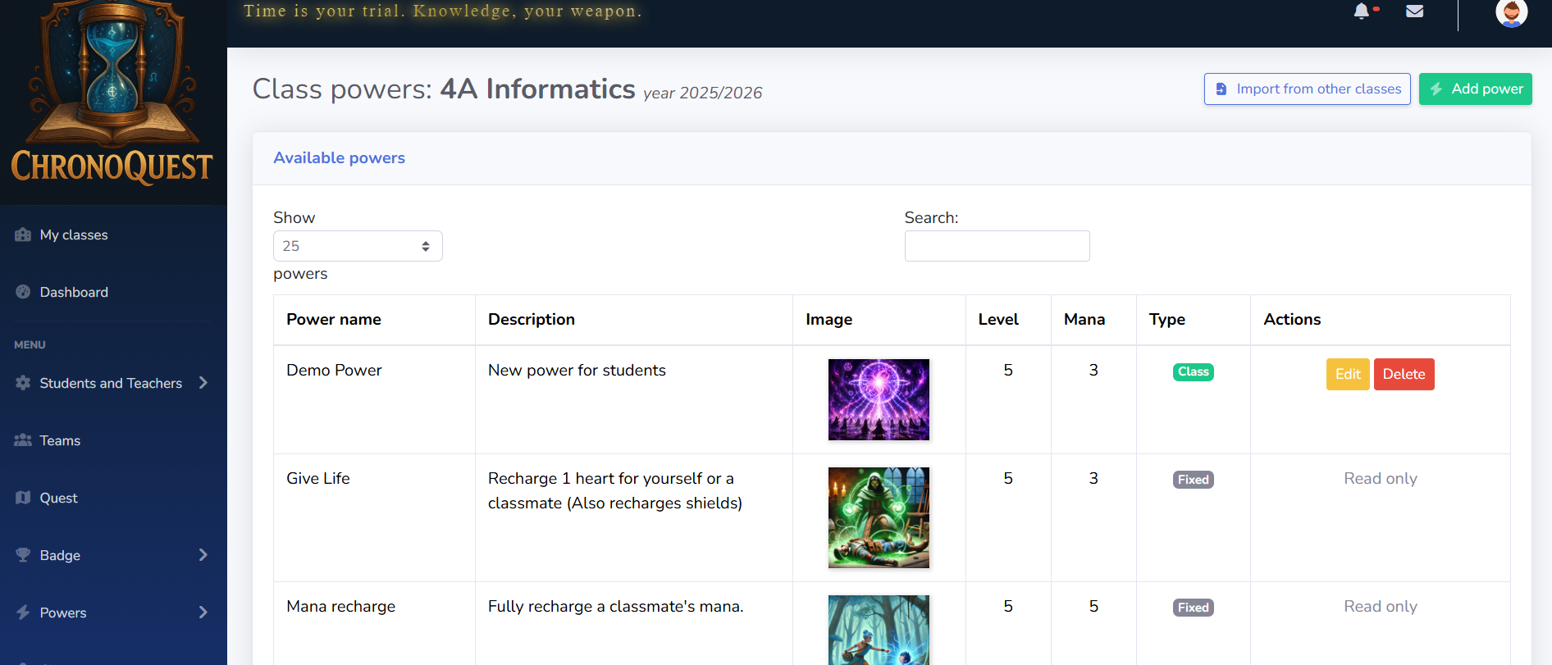Edit the Demo Power entry
This screenshot has width=1552, height=665.
[1348, 374]
